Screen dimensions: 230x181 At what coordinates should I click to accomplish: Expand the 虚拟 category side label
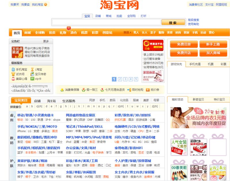point(12,118)
